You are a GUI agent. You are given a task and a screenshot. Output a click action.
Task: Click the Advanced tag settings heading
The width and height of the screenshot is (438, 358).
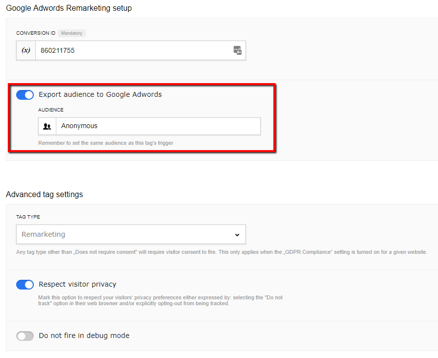pyautogui.click(x=44, y=195)
